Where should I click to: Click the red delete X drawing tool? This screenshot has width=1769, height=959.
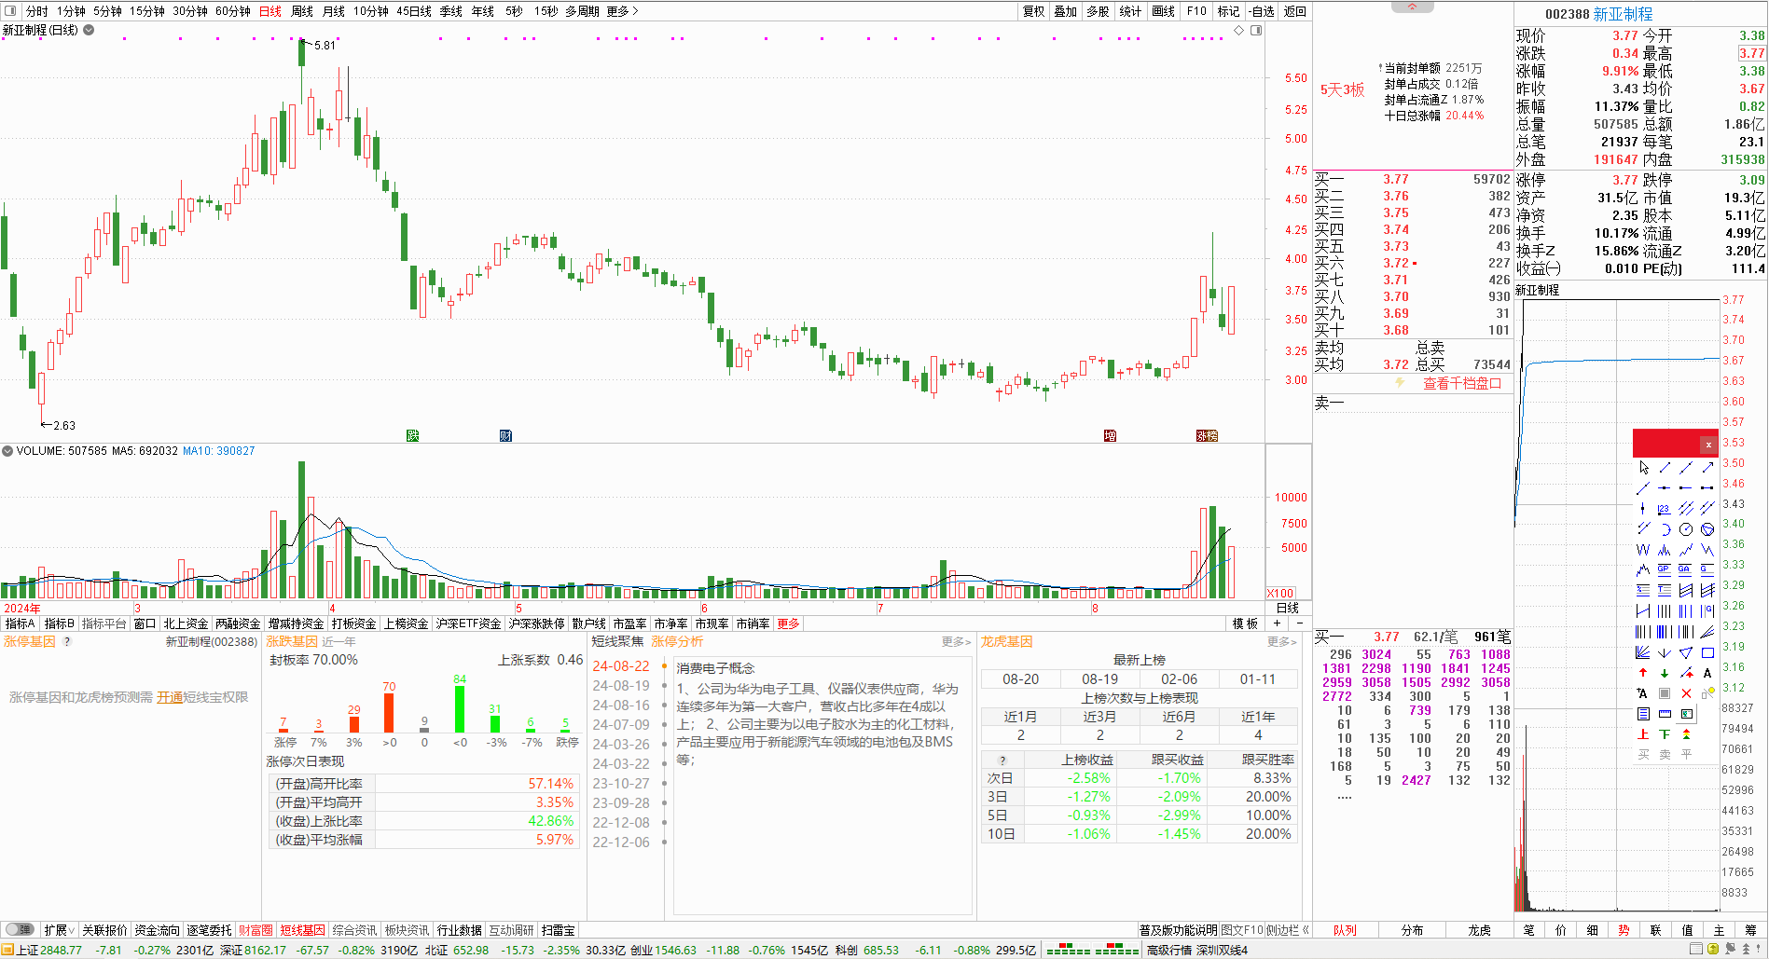coord(1686,693)
